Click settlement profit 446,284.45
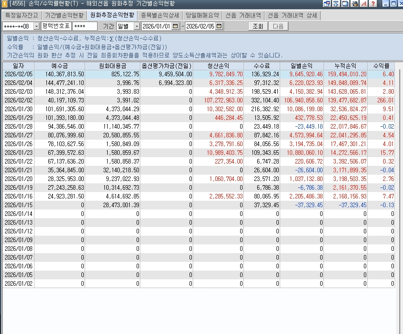This screenshot has height=334, width=403. (x=229, y=118)
